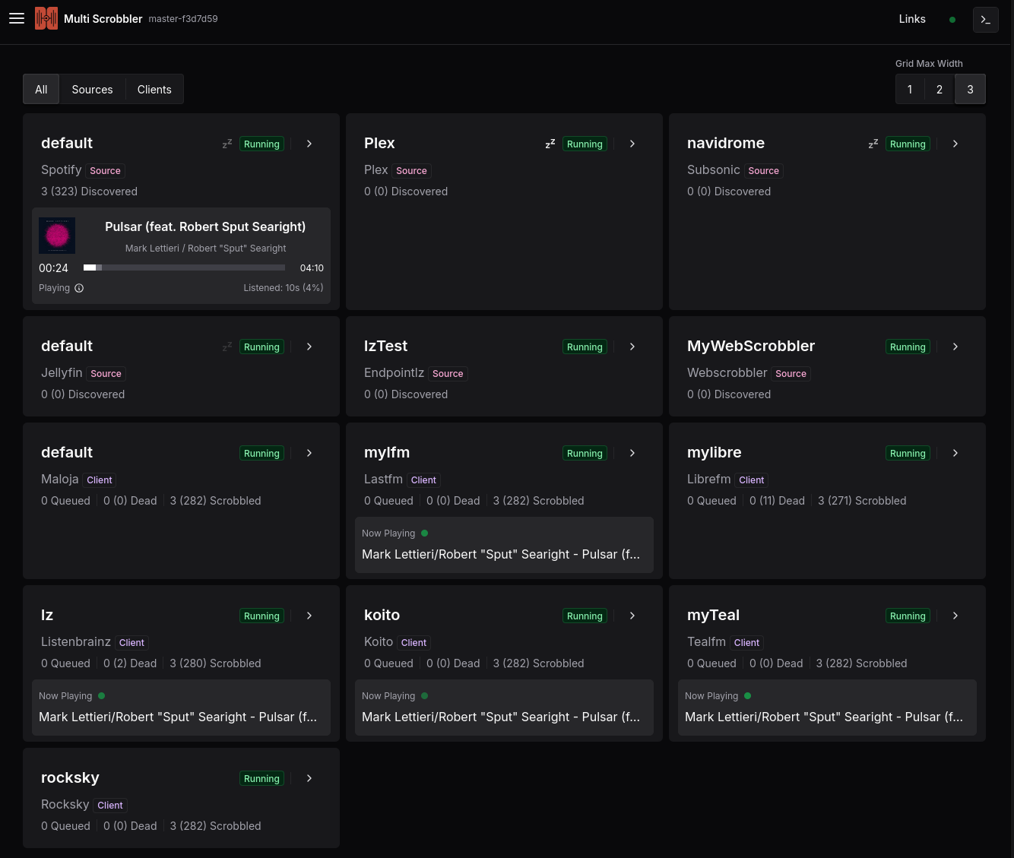Expand the Spotify default card chevron
The height and width of the screenshot is (858, 1014).
309,144
